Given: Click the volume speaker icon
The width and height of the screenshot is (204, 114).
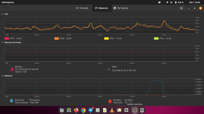Looking at the screenshot, I should [x=171, y=2].
